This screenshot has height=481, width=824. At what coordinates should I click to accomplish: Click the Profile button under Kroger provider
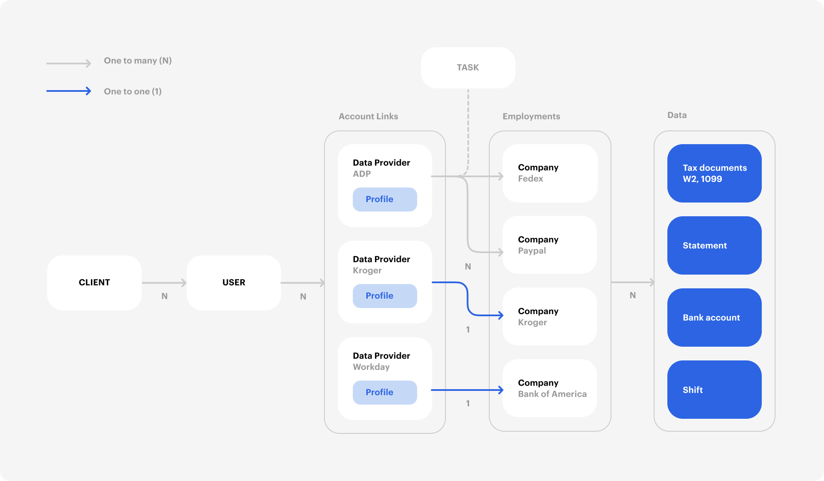tap(385, 296)
